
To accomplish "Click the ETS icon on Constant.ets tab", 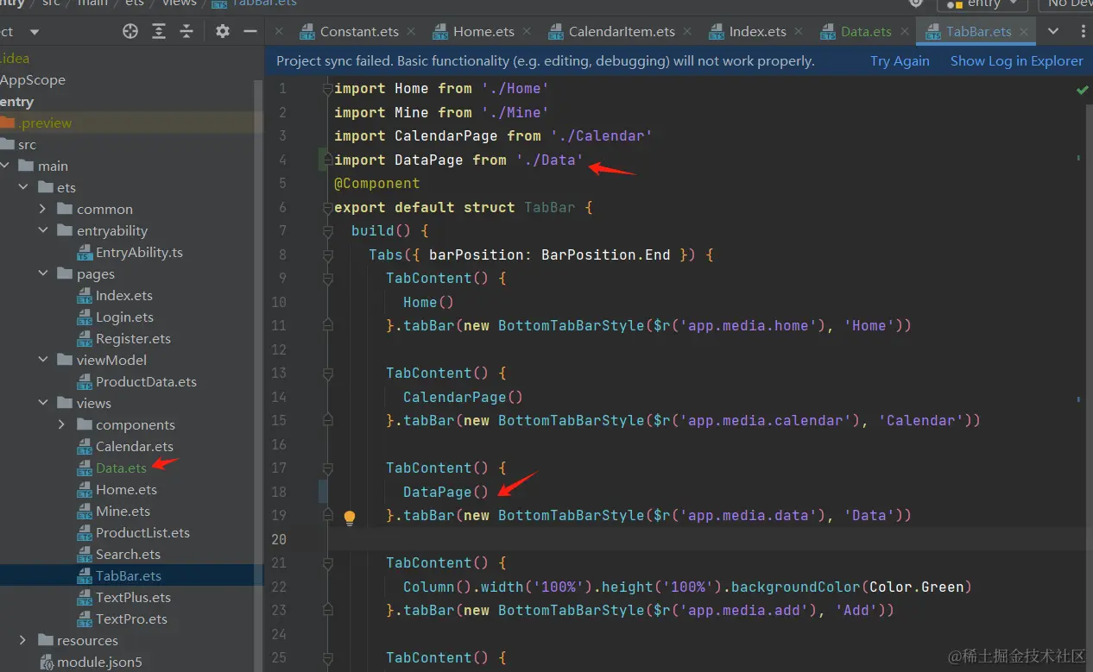I will pos(307,32).
